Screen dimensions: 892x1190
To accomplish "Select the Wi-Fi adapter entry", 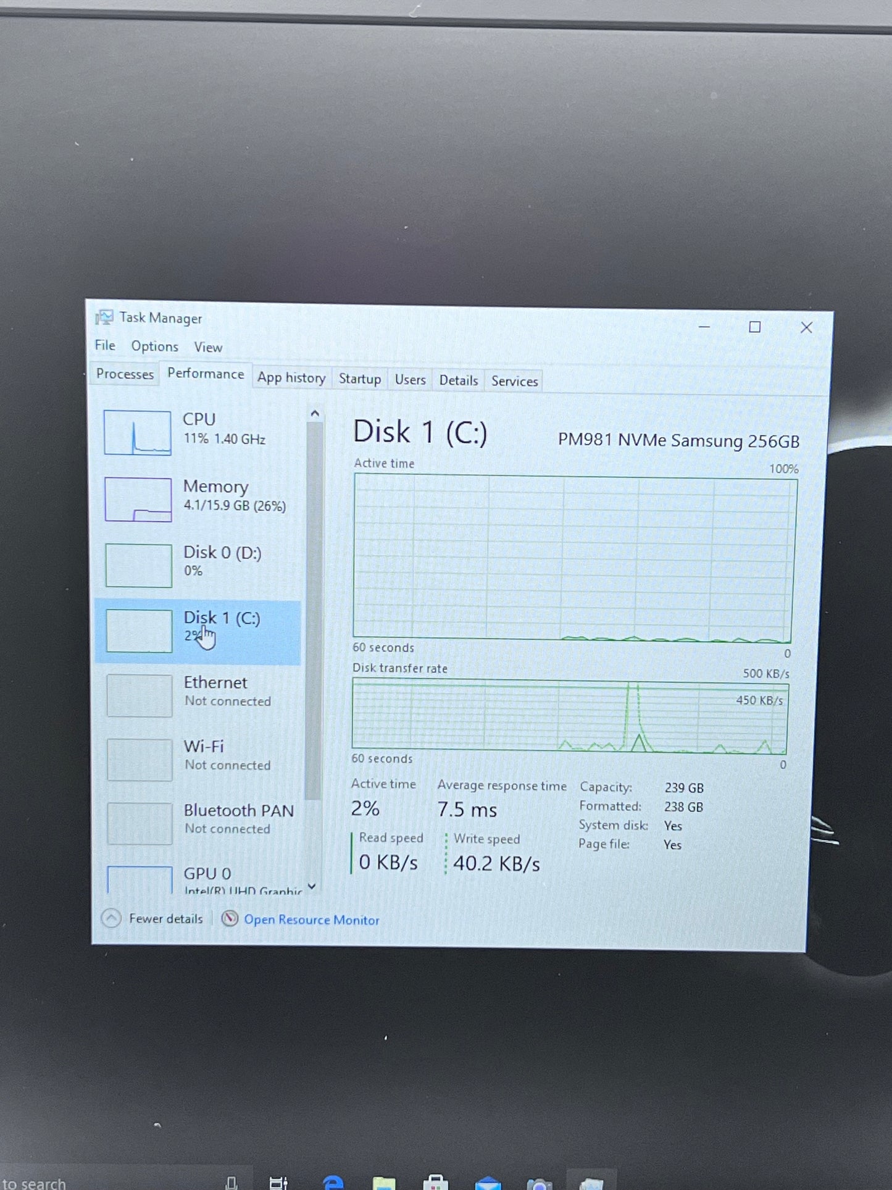I will click(198, 758).
